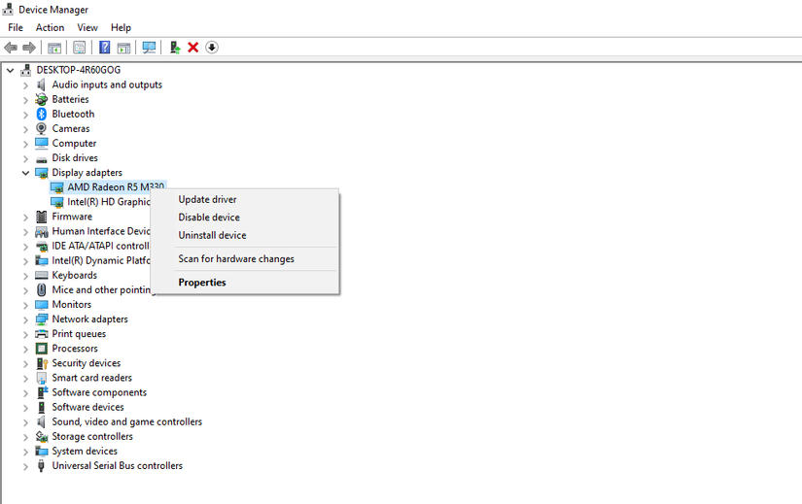The width and height of the screenshot is (802, 504).
Task: Expand the Audio inputs and outputs node
Action: point(25,85)
